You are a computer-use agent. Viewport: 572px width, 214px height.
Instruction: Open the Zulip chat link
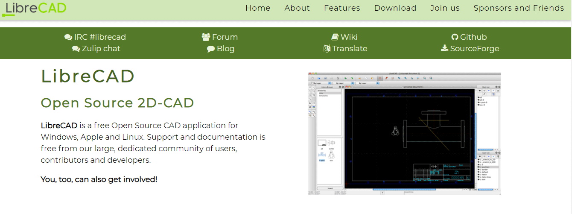tap(96, 49)
